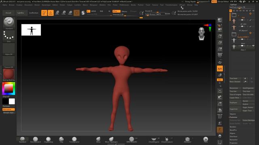Image resolution: width=259 pixels, height=145 pixels.
Task: Open the ZPlugin menu
Action: [x=182, y=5]
